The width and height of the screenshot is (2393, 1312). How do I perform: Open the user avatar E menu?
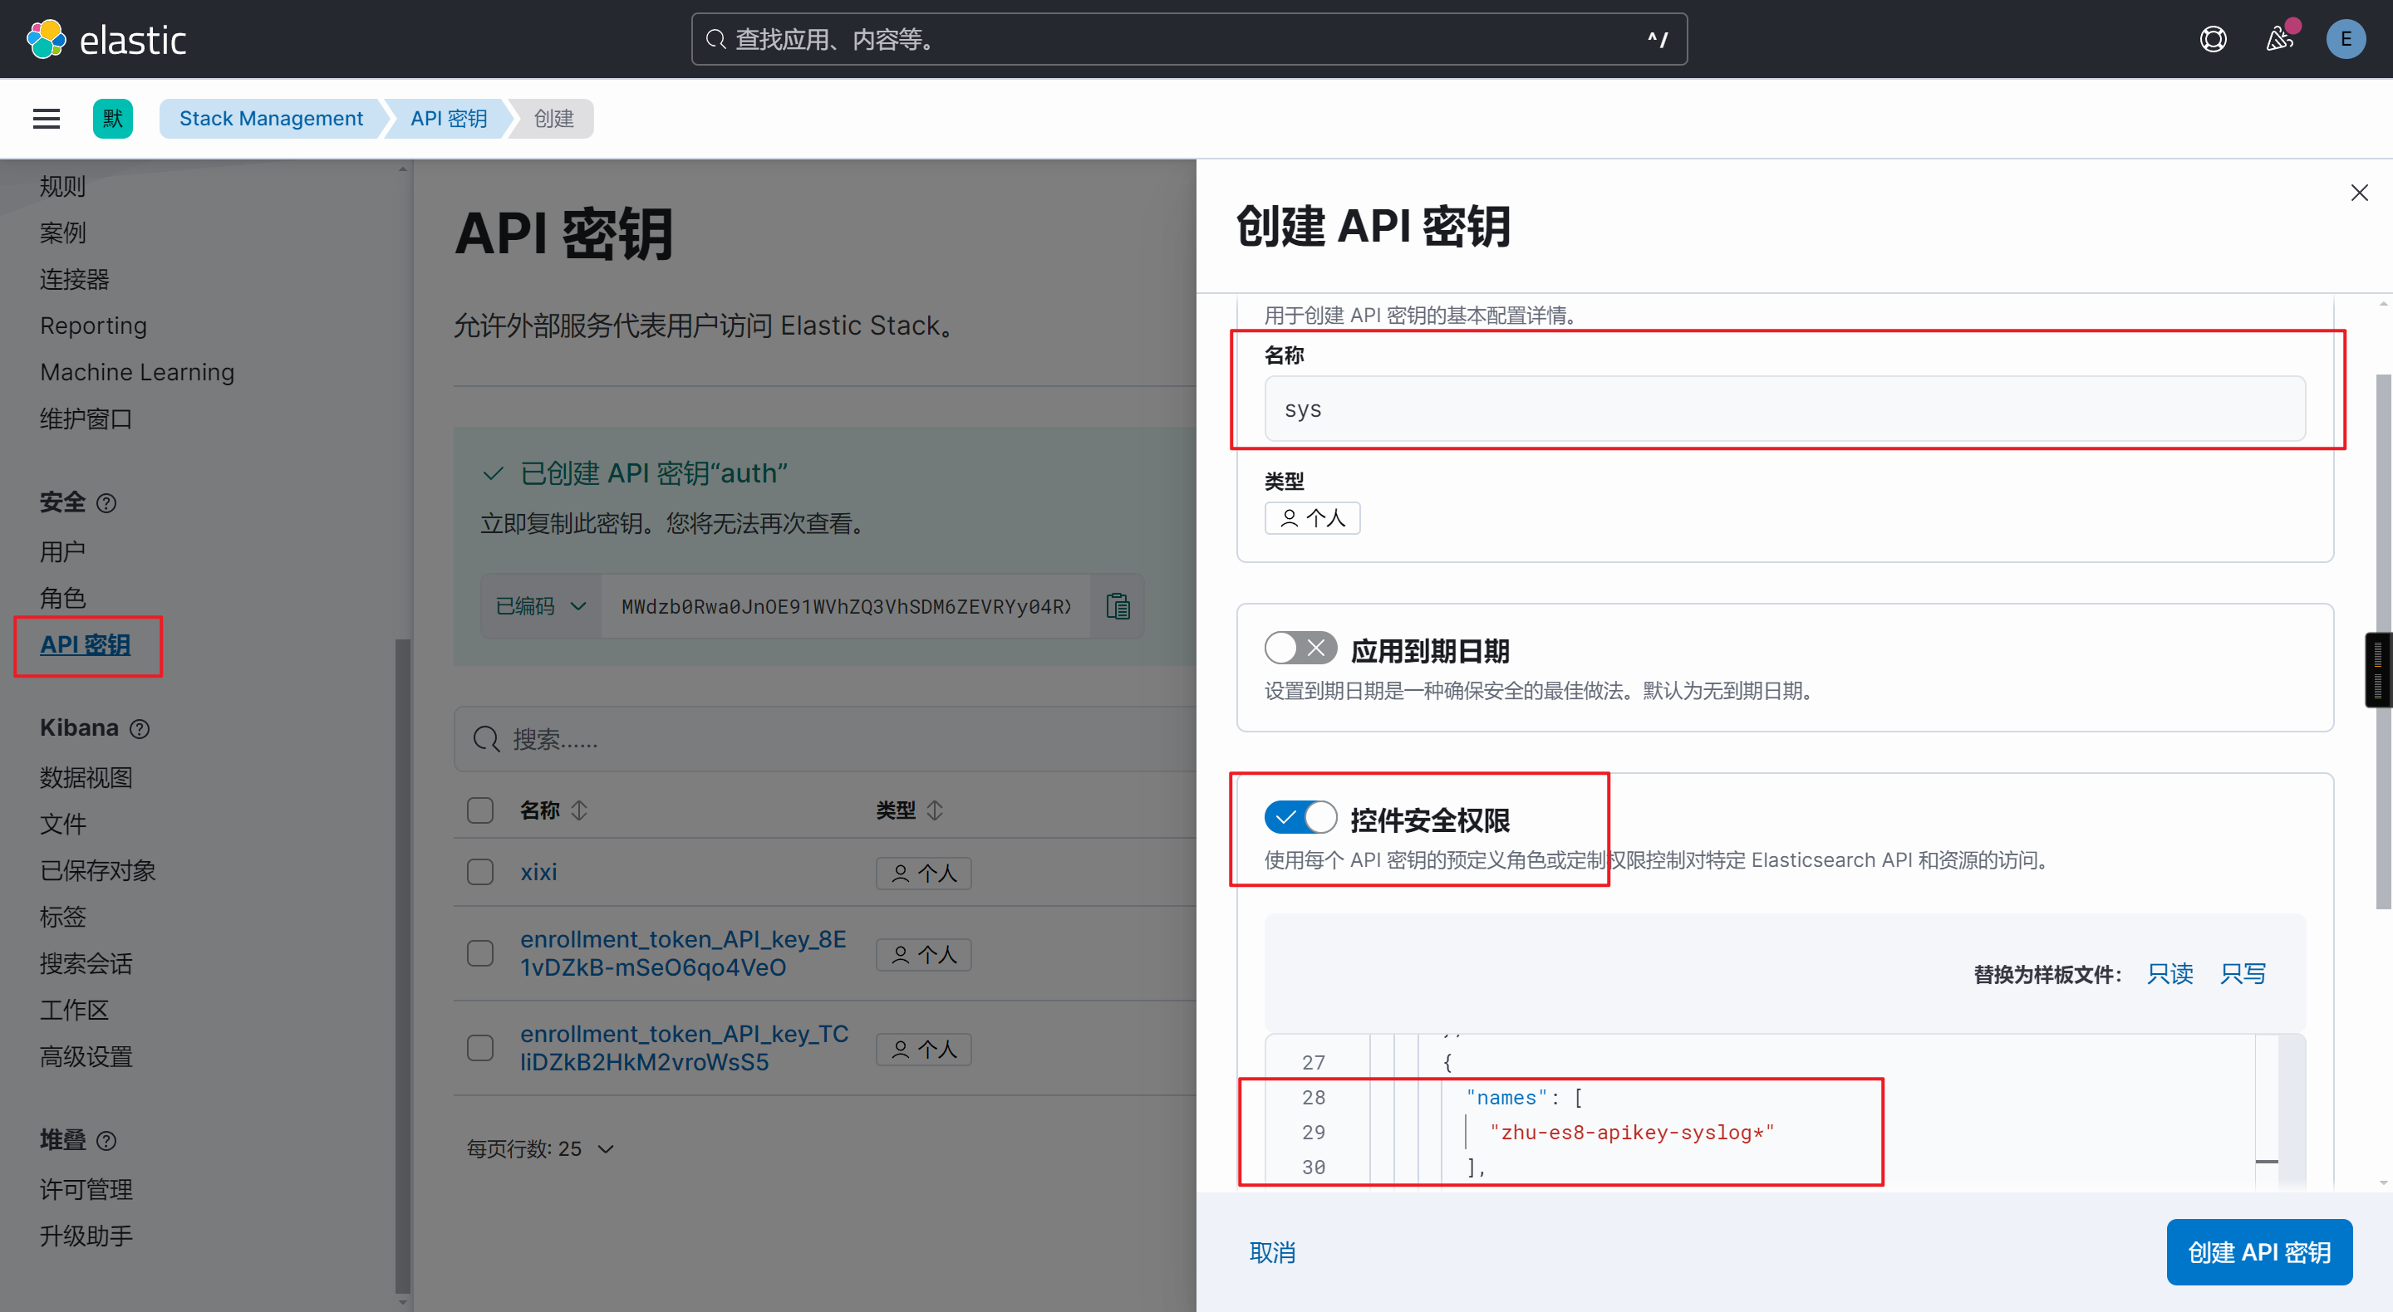pyautogui.click(x=2346, y=39)
